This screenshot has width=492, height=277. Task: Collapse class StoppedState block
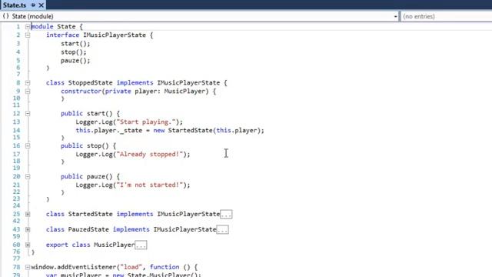coord(28,83)
